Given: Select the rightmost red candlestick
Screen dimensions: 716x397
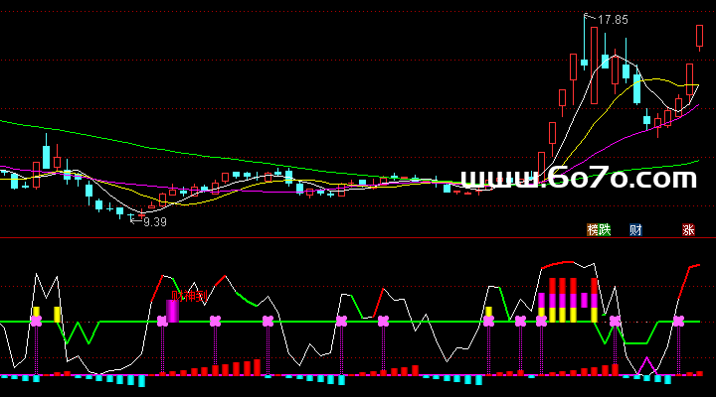Looking at the screenshot, I should click(699, 36).
